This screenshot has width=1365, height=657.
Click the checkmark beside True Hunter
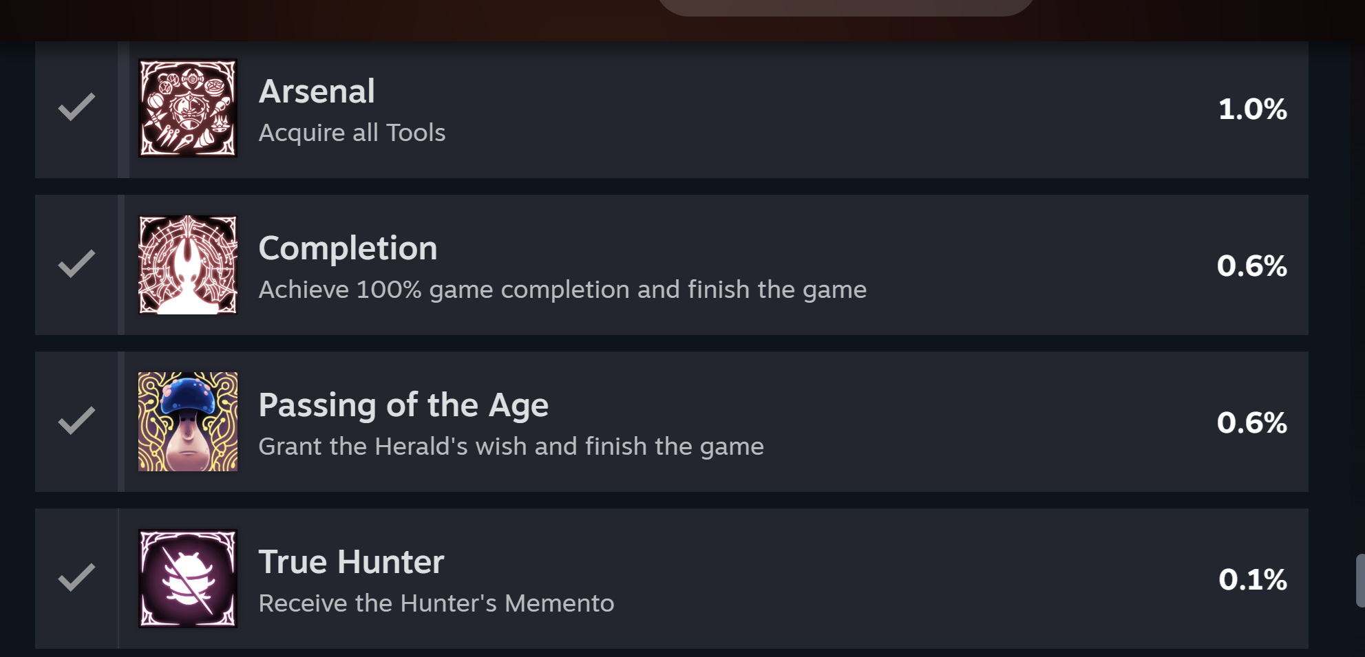click(76, 578)
